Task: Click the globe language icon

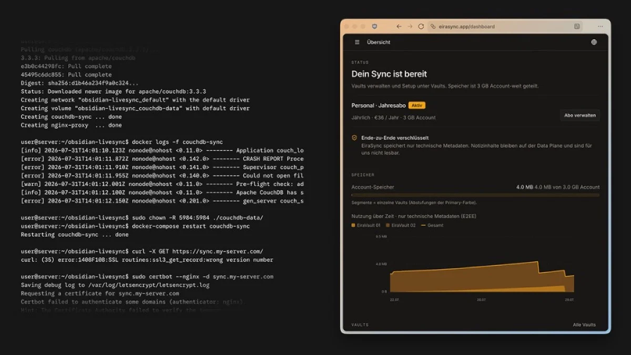Action: (594, 42)
